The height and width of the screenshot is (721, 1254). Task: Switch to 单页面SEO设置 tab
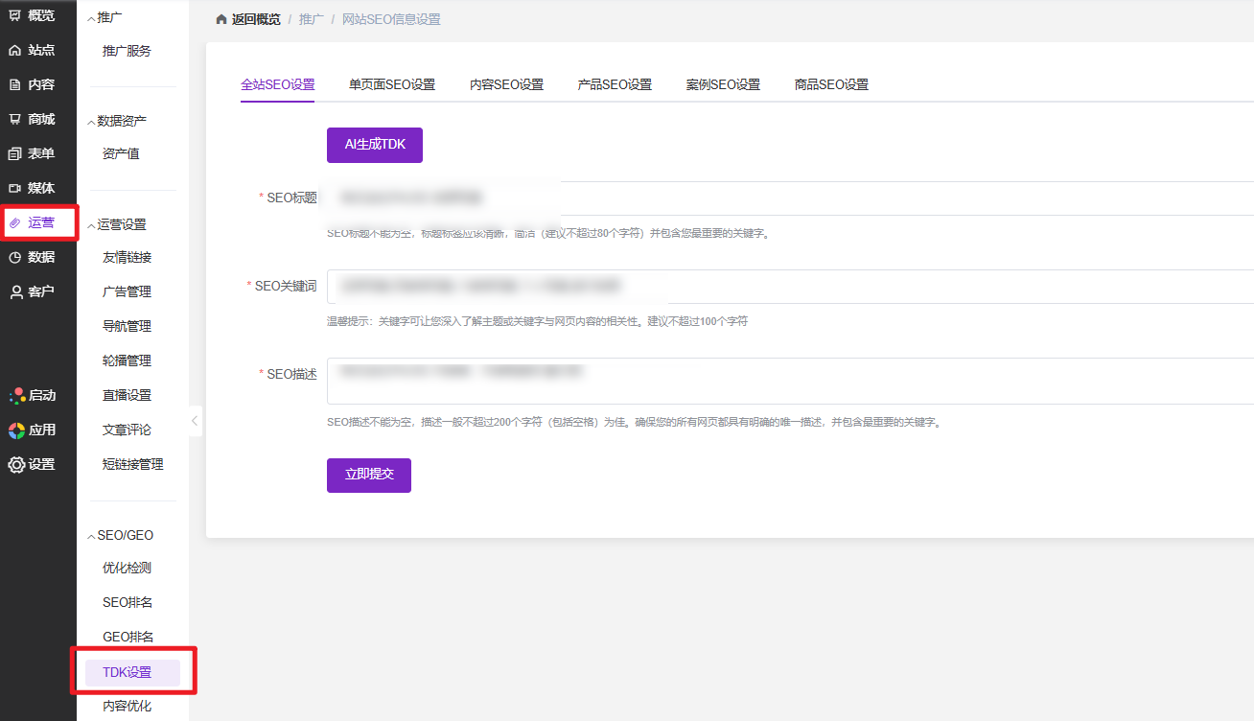click(391, 84)
